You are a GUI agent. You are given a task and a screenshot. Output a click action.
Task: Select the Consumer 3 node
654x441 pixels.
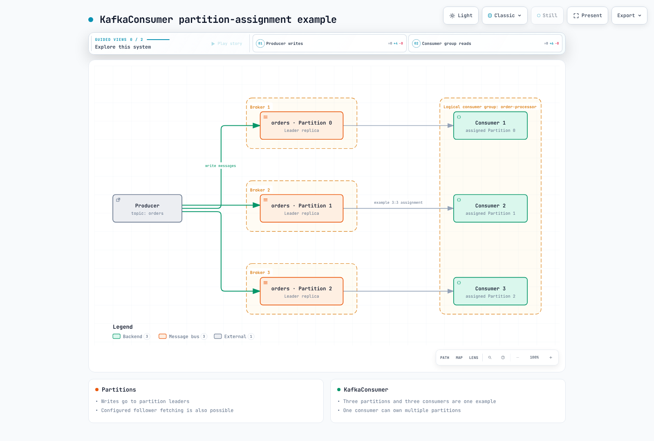click(490, 291)
